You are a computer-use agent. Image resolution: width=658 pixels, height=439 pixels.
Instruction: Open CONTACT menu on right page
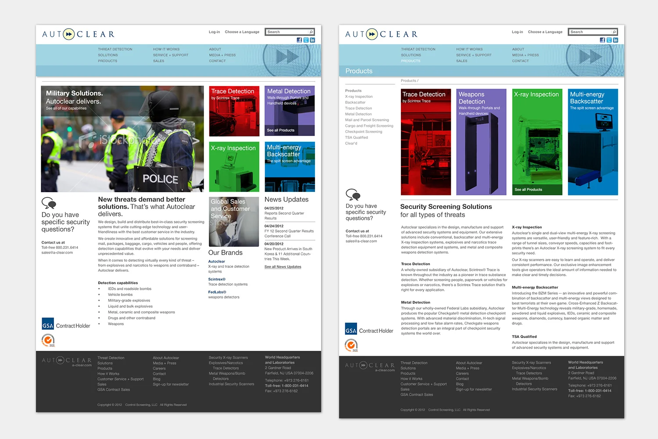click(520, 61)
